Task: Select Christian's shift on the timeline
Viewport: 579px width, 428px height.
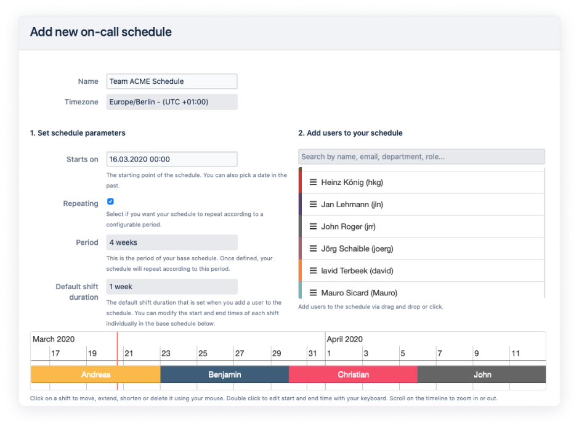Action: (354, 374)
